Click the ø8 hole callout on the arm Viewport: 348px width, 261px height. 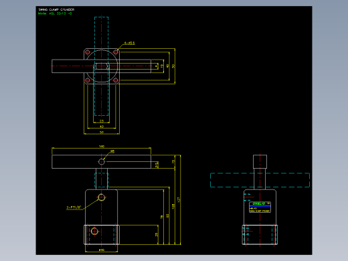click(112, 151)
